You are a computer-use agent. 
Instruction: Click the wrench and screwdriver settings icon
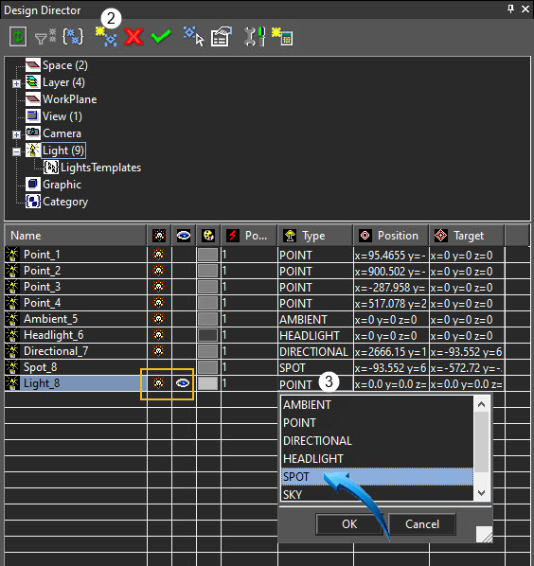click(x=255, y=37)
